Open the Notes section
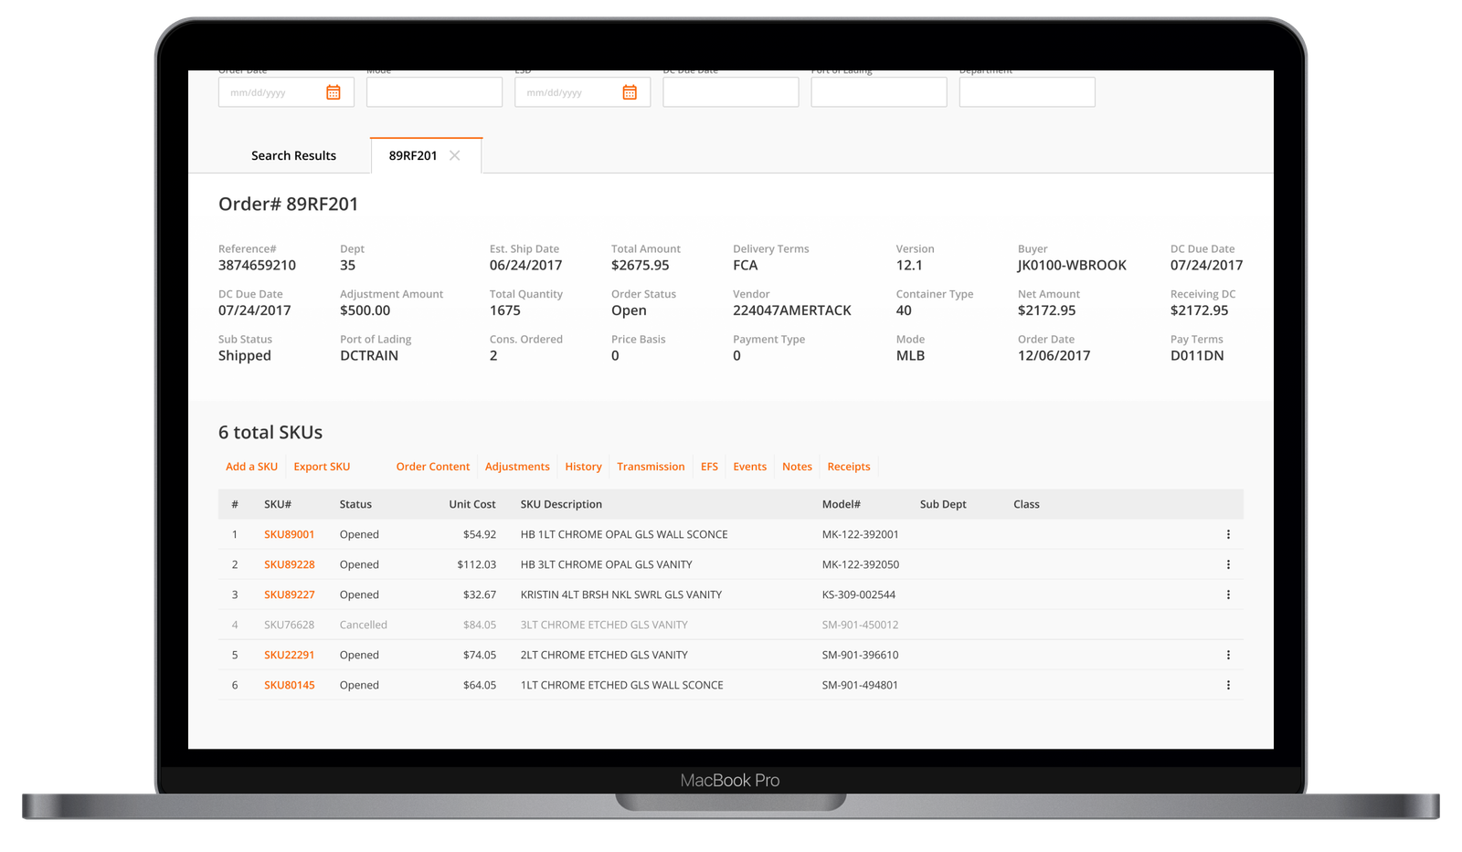Image resolution: width=1462 pixels, height=852 pixels. tap(797, 467)
